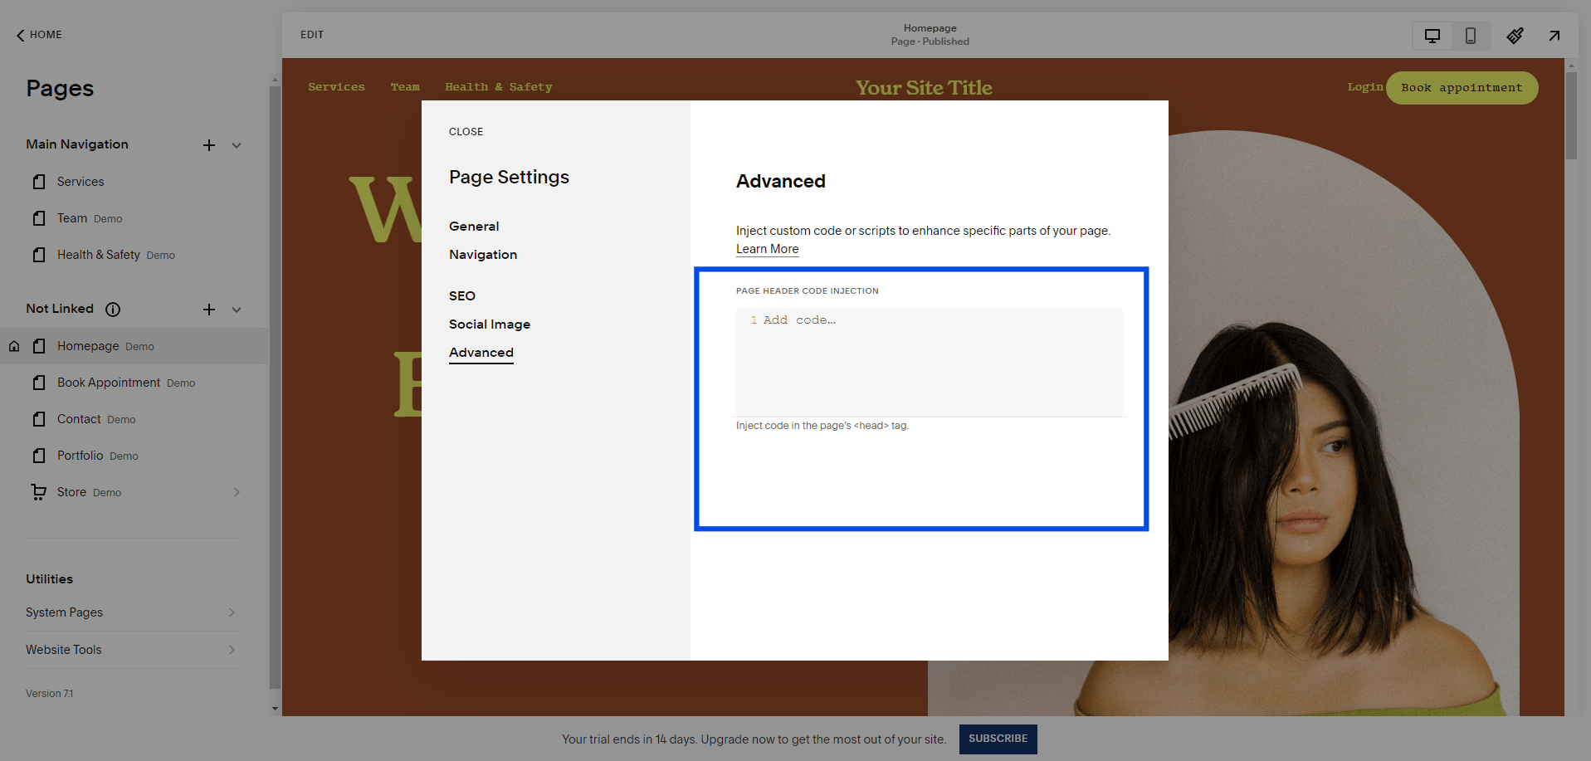
Task: Click page icon beside Book Appointment
Action: click(x=39, y=383)
